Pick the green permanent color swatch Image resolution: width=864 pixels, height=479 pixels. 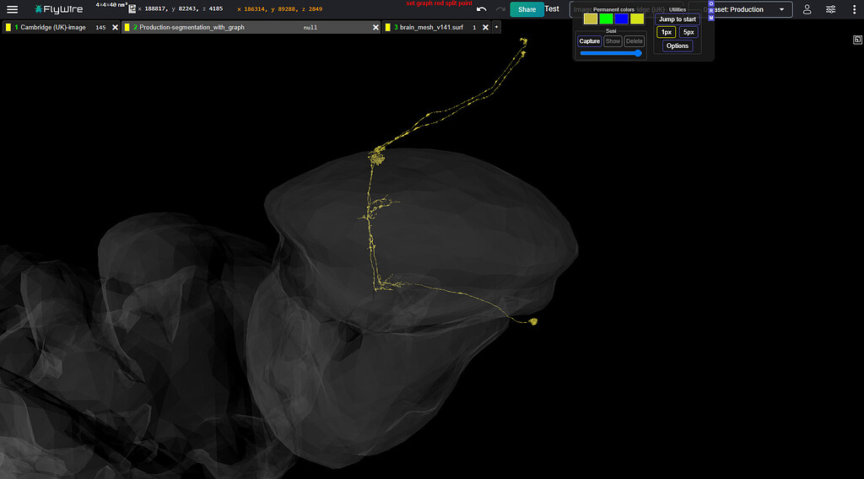(x=606, y=19)
